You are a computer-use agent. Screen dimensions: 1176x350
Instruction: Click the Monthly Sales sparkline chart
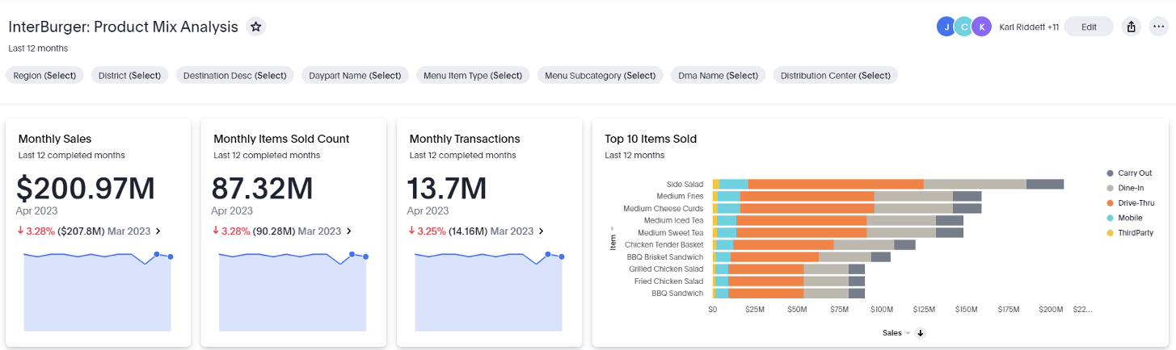(x=98, y=290)
